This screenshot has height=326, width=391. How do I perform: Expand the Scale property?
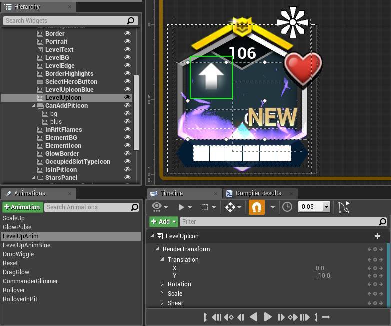coord(162,293)
